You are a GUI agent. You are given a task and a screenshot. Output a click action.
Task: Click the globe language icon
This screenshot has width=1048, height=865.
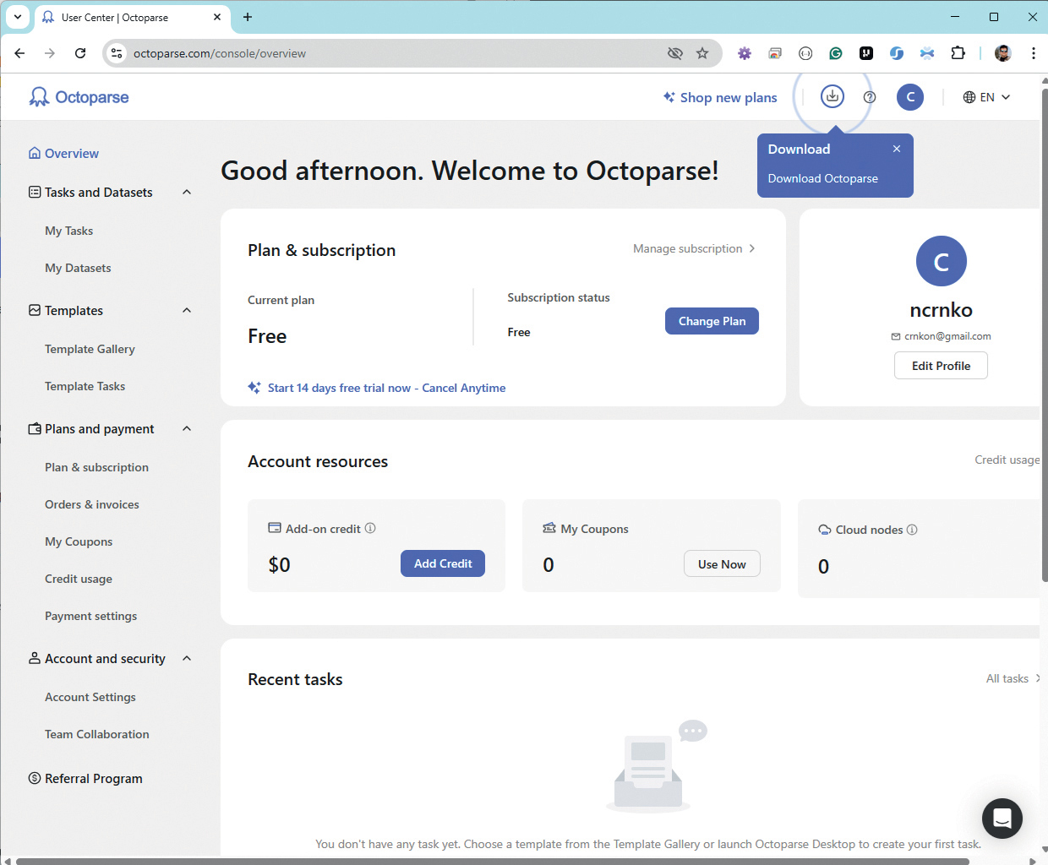969,97
